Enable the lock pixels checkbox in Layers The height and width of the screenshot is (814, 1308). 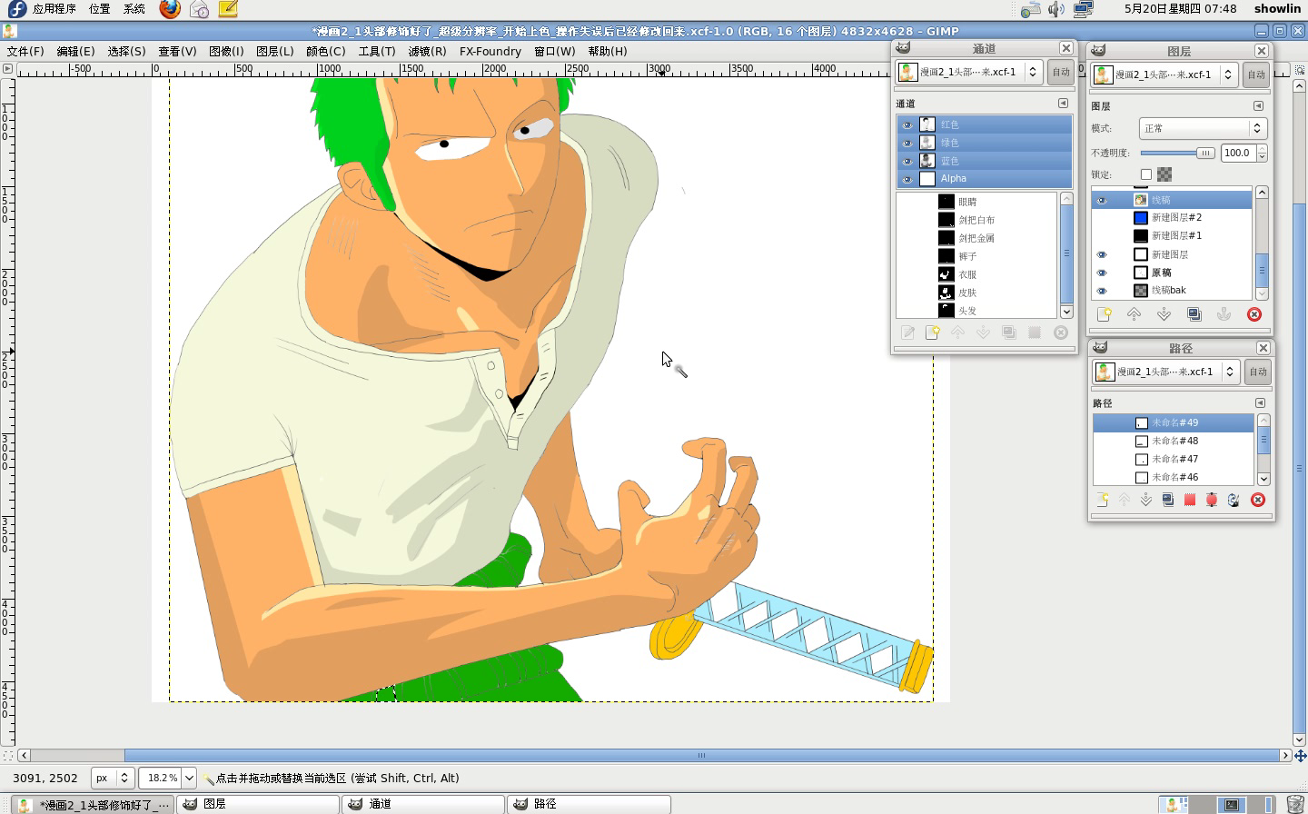[1145, 174]
